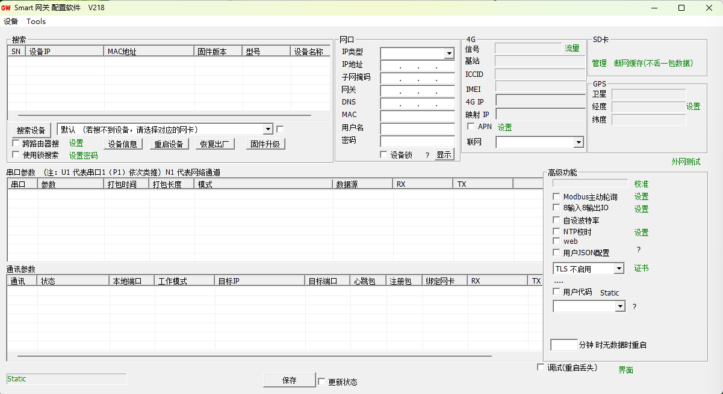
Task: Open the 设备 menu
Action: click(11, 22)
